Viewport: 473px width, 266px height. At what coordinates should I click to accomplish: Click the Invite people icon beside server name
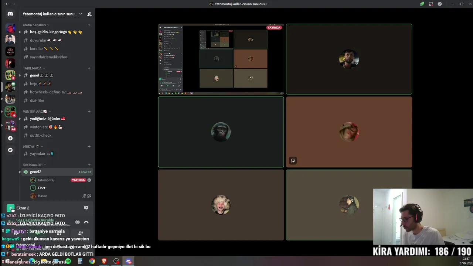click(89, 14)
